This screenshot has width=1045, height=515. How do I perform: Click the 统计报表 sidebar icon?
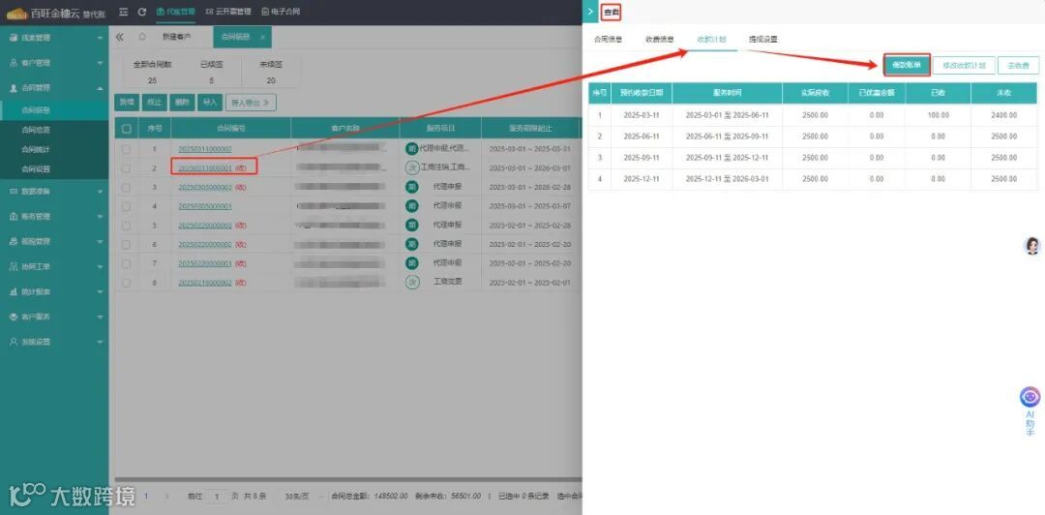(x=14, y=291)
